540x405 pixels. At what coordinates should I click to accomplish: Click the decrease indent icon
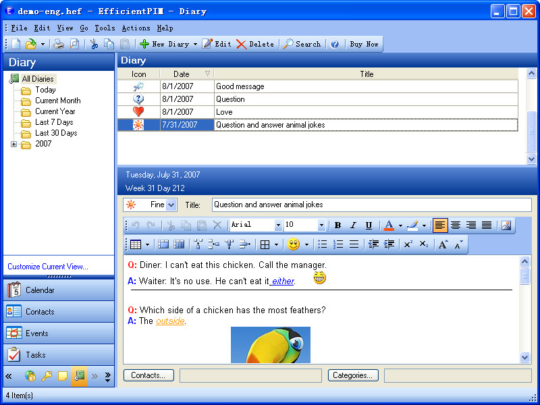pyautogui.click(x=373, y=244)
